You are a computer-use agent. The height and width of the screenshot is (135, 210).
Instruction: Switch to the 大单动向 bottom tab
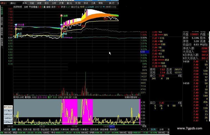[x=64, y=129]
